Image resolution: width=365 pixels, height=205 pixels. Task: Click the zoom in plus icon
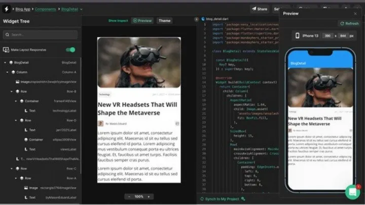[x=149, y=196]
